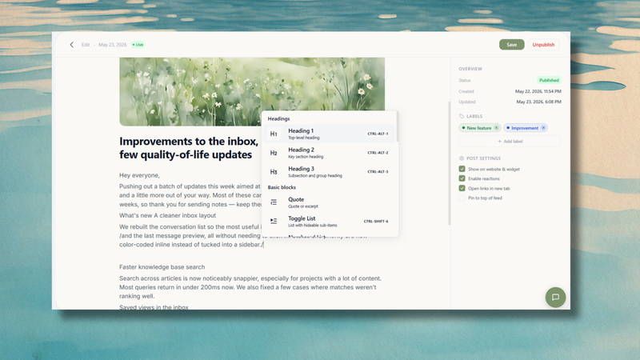Click the block menu scrollbar
The height and width of the screenshot is (360, 640).
point(397,127)
